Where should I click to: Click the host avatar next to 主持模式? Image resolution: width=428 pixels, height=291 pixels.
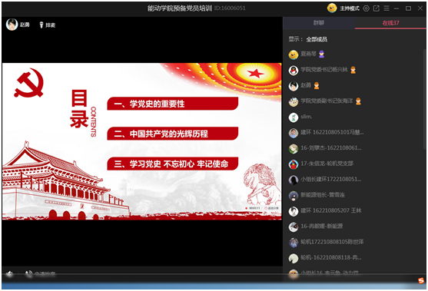click(332, 8)
